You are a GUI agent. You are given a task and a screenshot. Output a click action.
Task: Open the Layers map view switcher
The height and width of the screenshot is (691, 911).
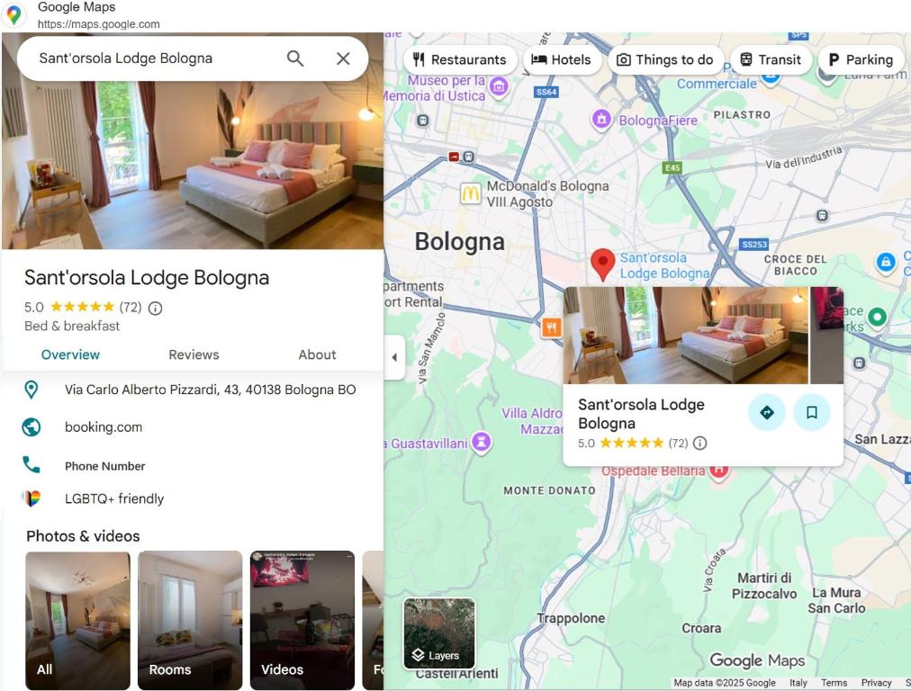tap(439, 633)
